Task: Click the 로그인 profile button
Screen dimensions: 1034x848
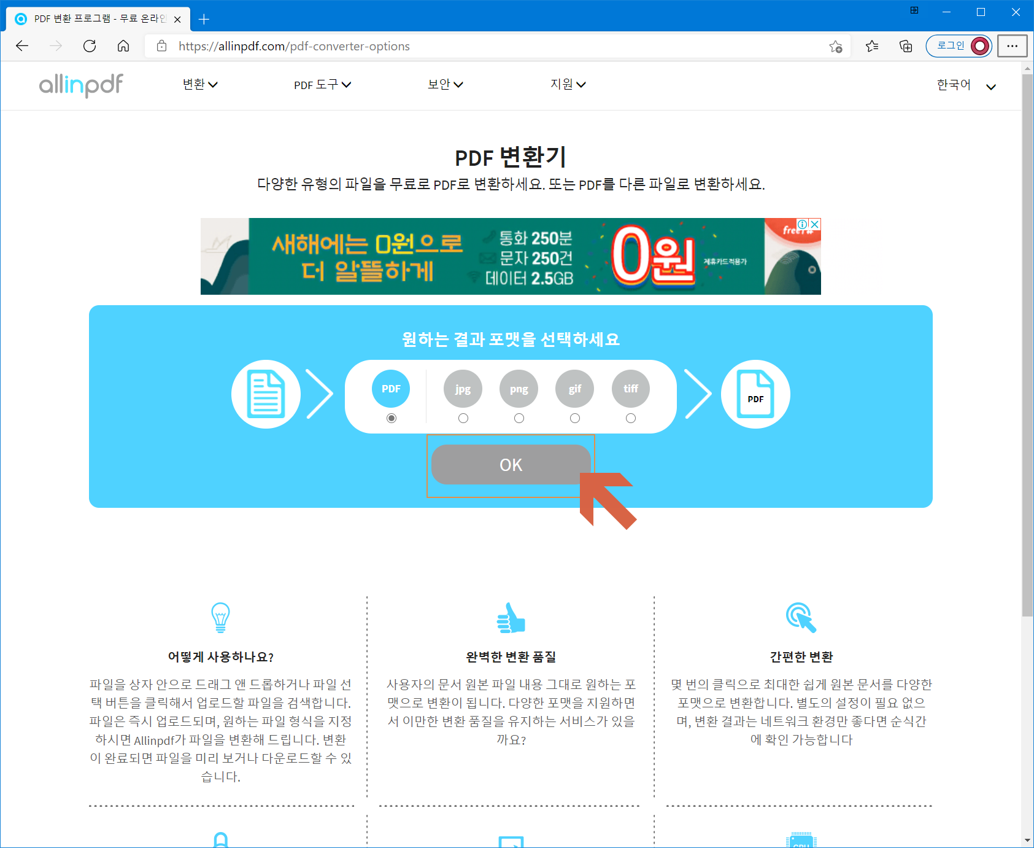Action: (x=959, y=46)
